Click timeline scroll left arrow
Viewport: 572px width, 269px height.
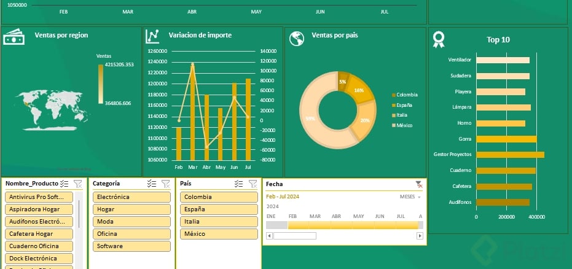[x=269, y=236]
